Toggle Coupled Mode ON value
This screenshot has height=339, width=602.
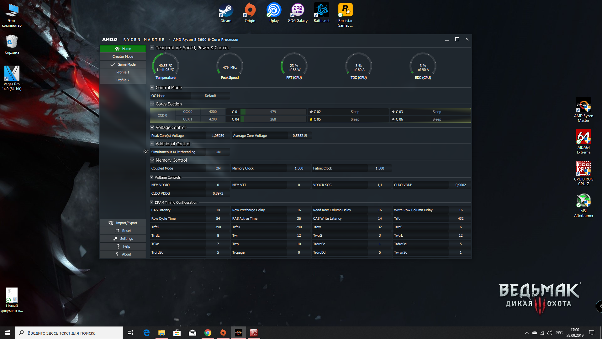pos(218,168)
